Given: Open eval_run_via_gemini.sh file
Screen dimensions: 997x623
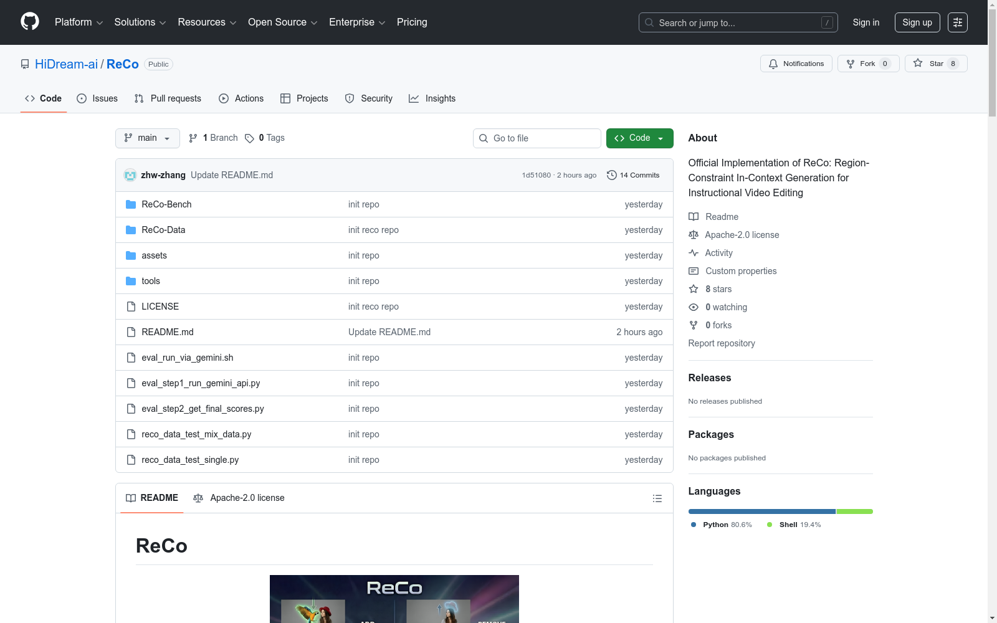Looking at the screenshot, I should tap(188, 358).
